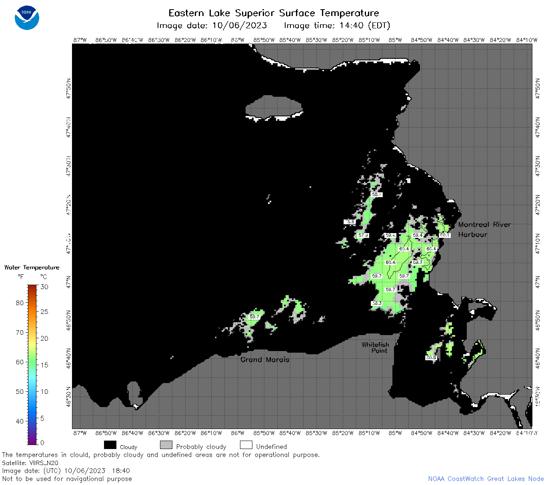Click the Satellite: VIIRS_N20 text
This screenshot has height=485, width=548.
(x=30, y=463)
